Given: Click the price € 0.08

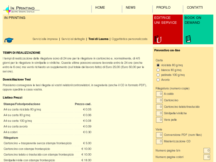Looking at the screenshot, I should click(x=87, y=121).
